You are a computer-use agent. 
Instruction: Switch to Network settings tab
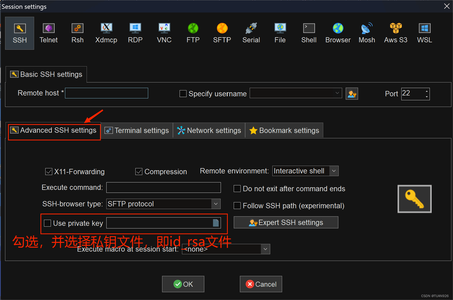point(209,130)
